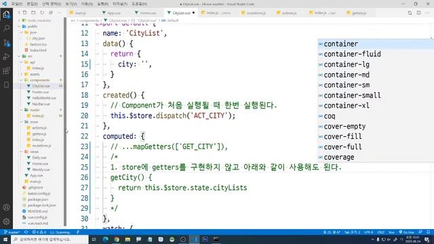
Task: Click Synchronize Changes icon in status bar
Action: pyautogui.click(x=26, y=232)
